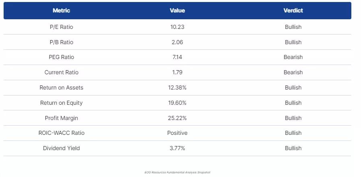361x177 pixels.
Task: Click the 12.38% Return on Assets value
Action: 177,87
